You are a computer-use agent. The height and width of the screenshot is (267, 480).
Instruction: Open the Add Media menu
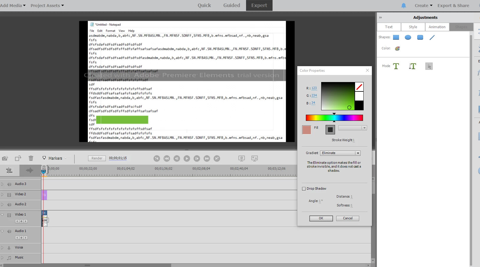pyautogui.click(x=13, y=6)
